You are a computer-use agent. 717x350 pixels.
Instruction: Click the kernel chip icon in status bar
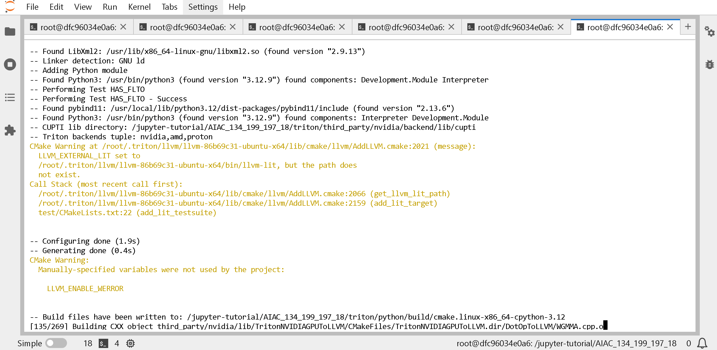pyautogui.click(x=130, y=343)
